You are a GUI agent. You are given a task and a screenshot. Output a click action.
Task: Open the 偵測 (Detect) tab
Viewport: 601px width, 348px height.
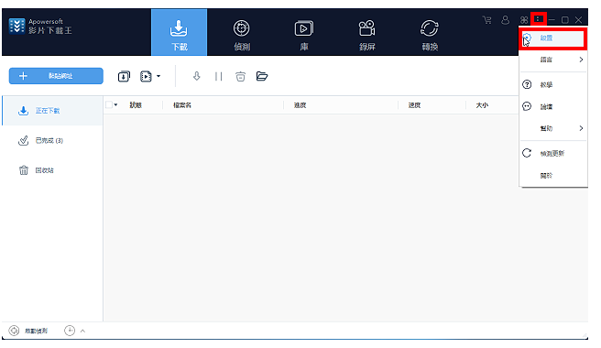(x=242, y=36)
